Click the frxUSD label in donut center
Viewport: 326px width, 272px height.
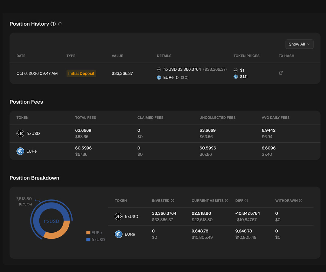[x=51, y=221]
